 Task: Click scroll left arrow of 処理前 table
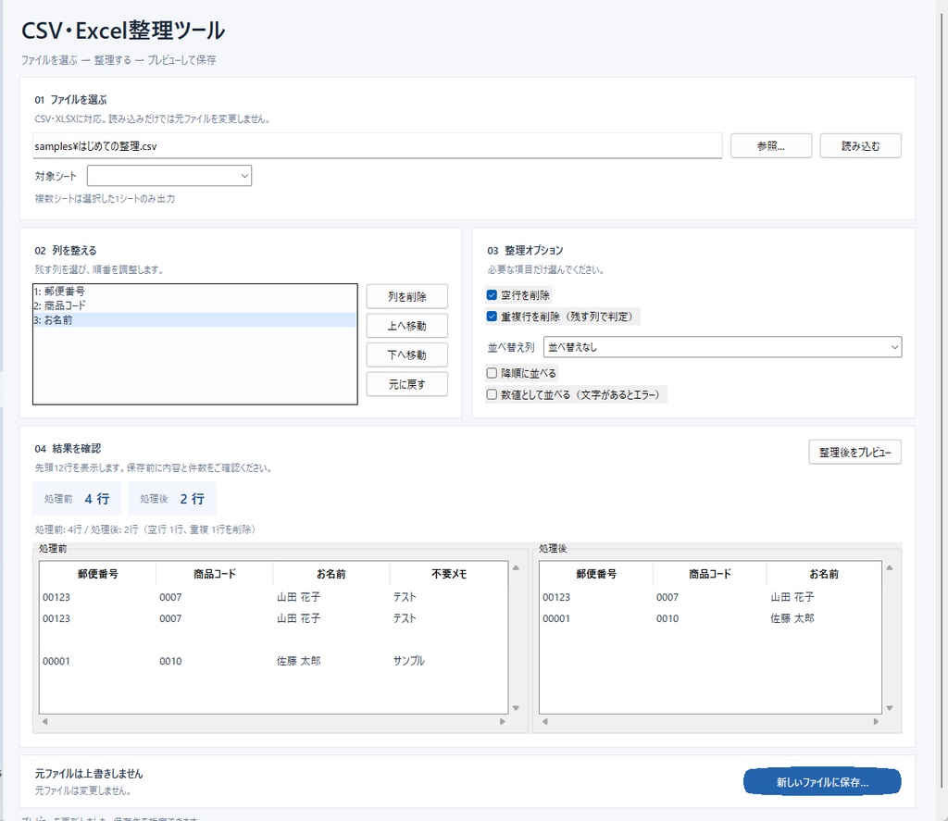click(x=44, y=721)
